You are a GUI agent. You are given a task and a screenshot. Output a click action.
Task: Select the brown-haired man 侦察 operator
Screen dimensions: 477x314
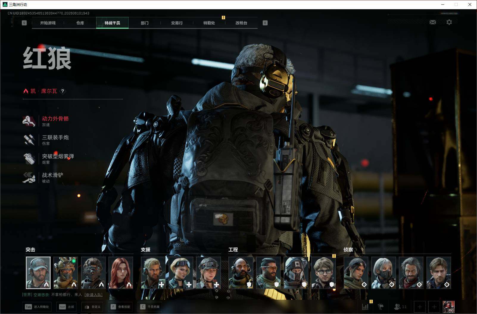coord(439,273)
